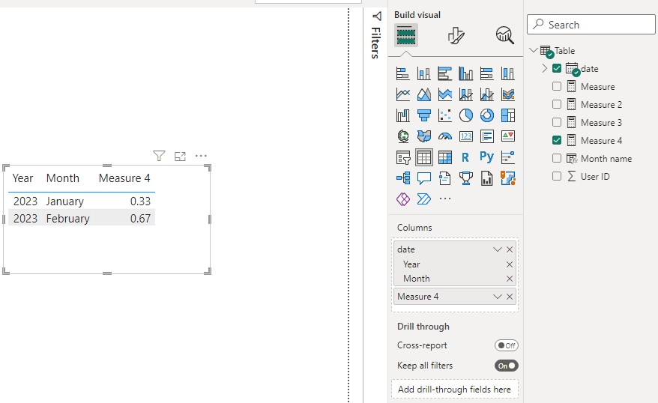Pick the line and stacked column chart

[466, 94]
